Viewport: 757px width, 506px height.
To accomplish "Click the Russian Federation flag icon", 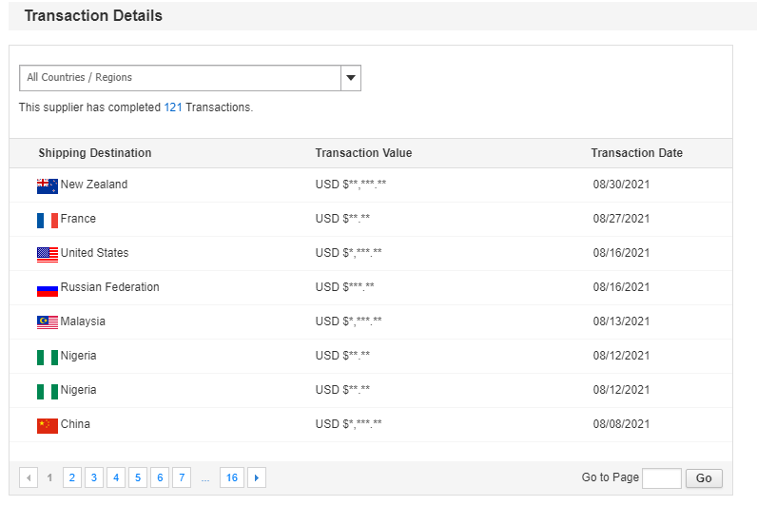I will pos(48,288).
